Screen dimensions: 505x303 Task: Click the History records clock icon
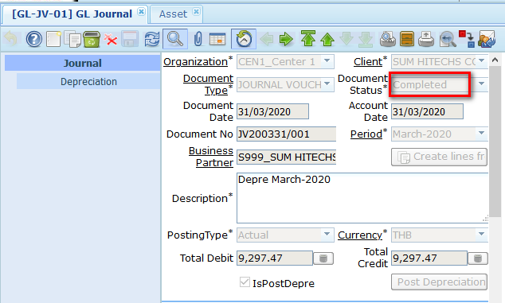click(x=244, y=39)
